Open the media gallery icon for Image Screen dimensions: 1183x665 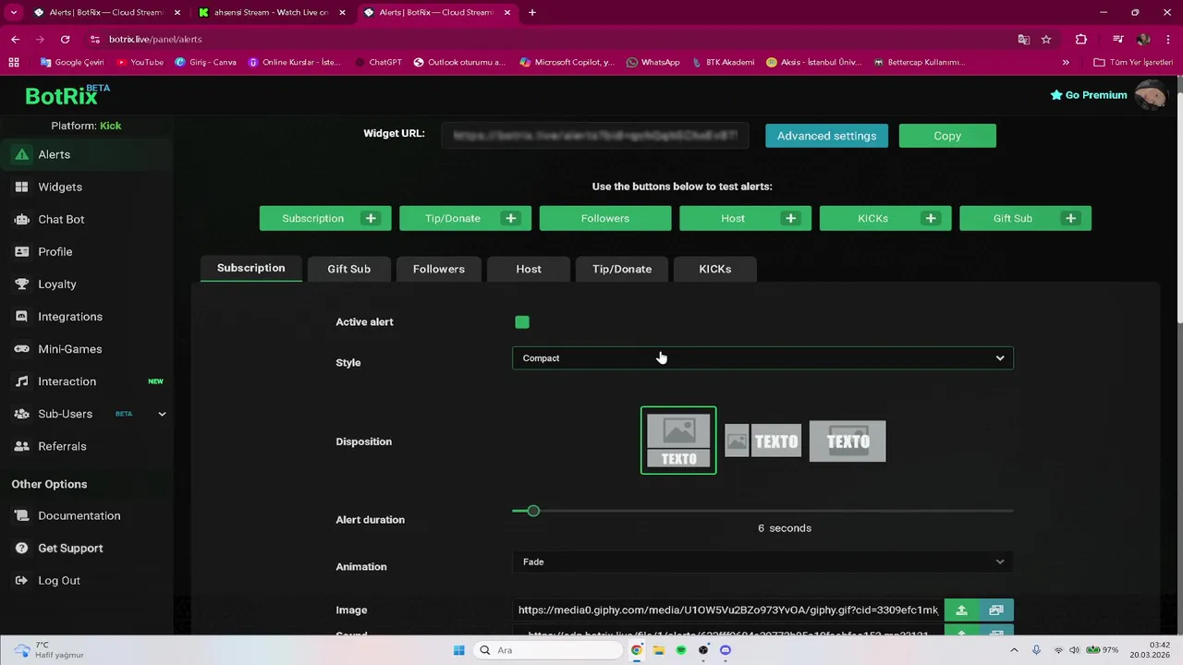click(x=996, y=610)
